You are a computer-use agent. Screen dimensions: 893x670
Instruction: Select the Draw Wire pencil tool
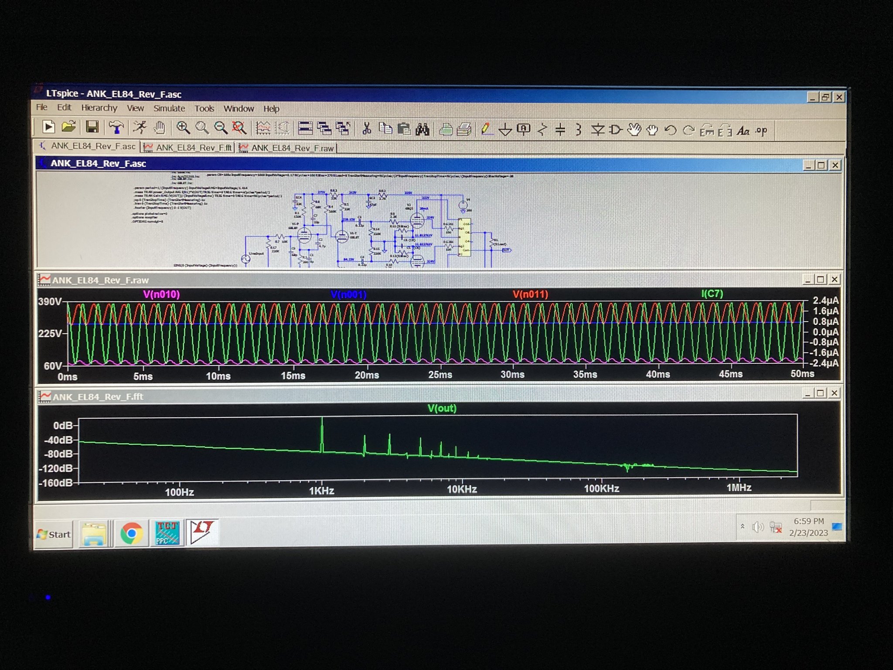pyautogui.click(x=486, y=130)
